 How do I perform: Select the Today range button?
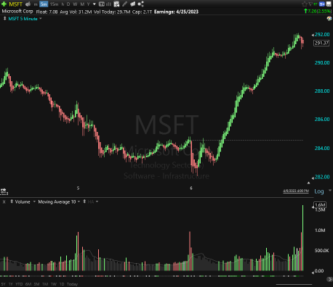tap(72, 284)
